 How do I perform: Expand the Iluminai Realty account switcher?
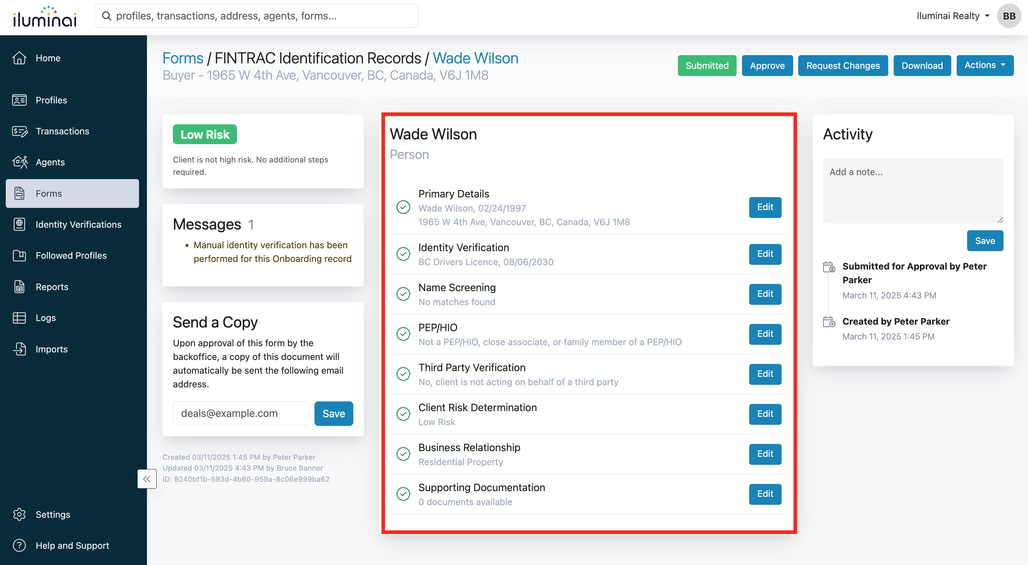click(953, 16)
